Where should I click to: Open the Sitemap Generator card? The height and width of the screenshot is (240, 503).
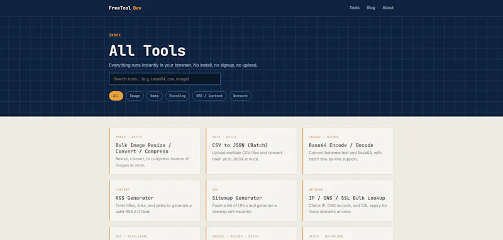coord(251,200)
